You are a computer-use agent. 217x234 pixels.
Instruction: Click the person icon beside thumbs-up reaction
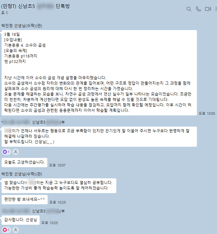point(16,152)
